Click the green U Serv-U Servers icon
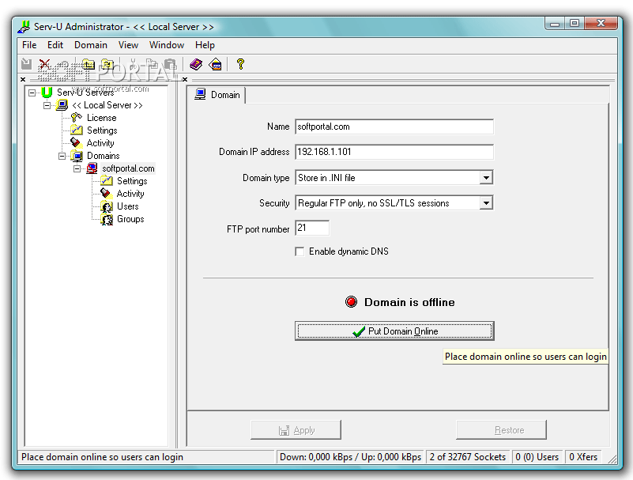 tap(47, 93)
